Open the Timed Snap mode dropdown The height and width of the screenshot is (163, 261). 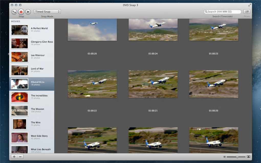[x=47, y=12]
